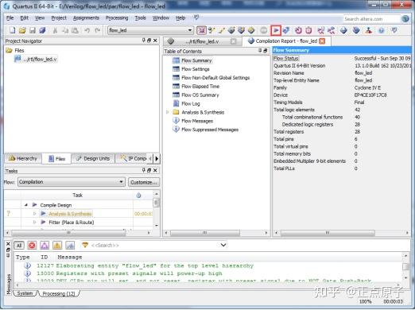Create a new file from the toolbar
The image size is (415, 310).
coord(12,30)
